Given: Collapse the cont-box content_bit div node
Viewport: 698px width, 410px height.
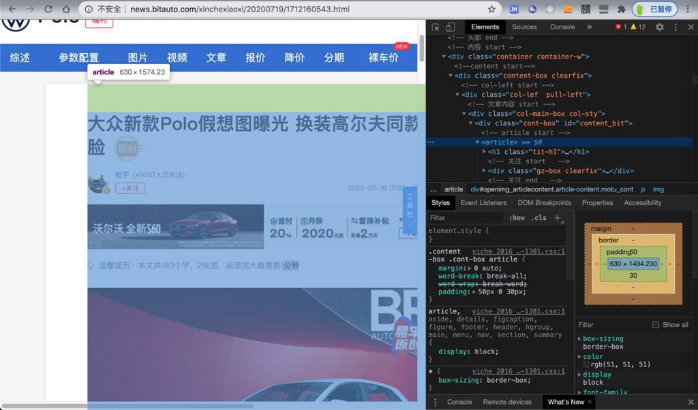Looking at the screenshot, I should (470, 123).
